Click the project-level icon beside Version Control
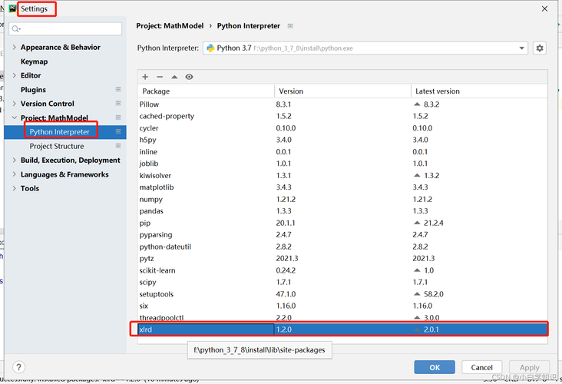 click(118, 104)
